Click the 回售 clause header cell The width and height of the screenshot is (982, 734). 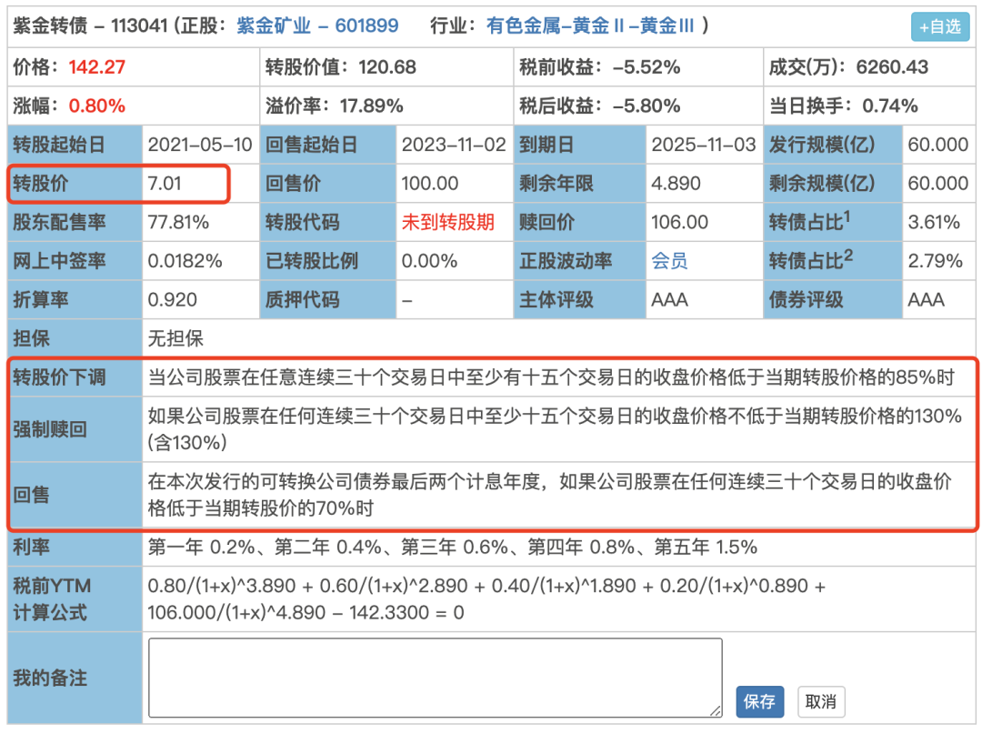click(x=75, y=495)
